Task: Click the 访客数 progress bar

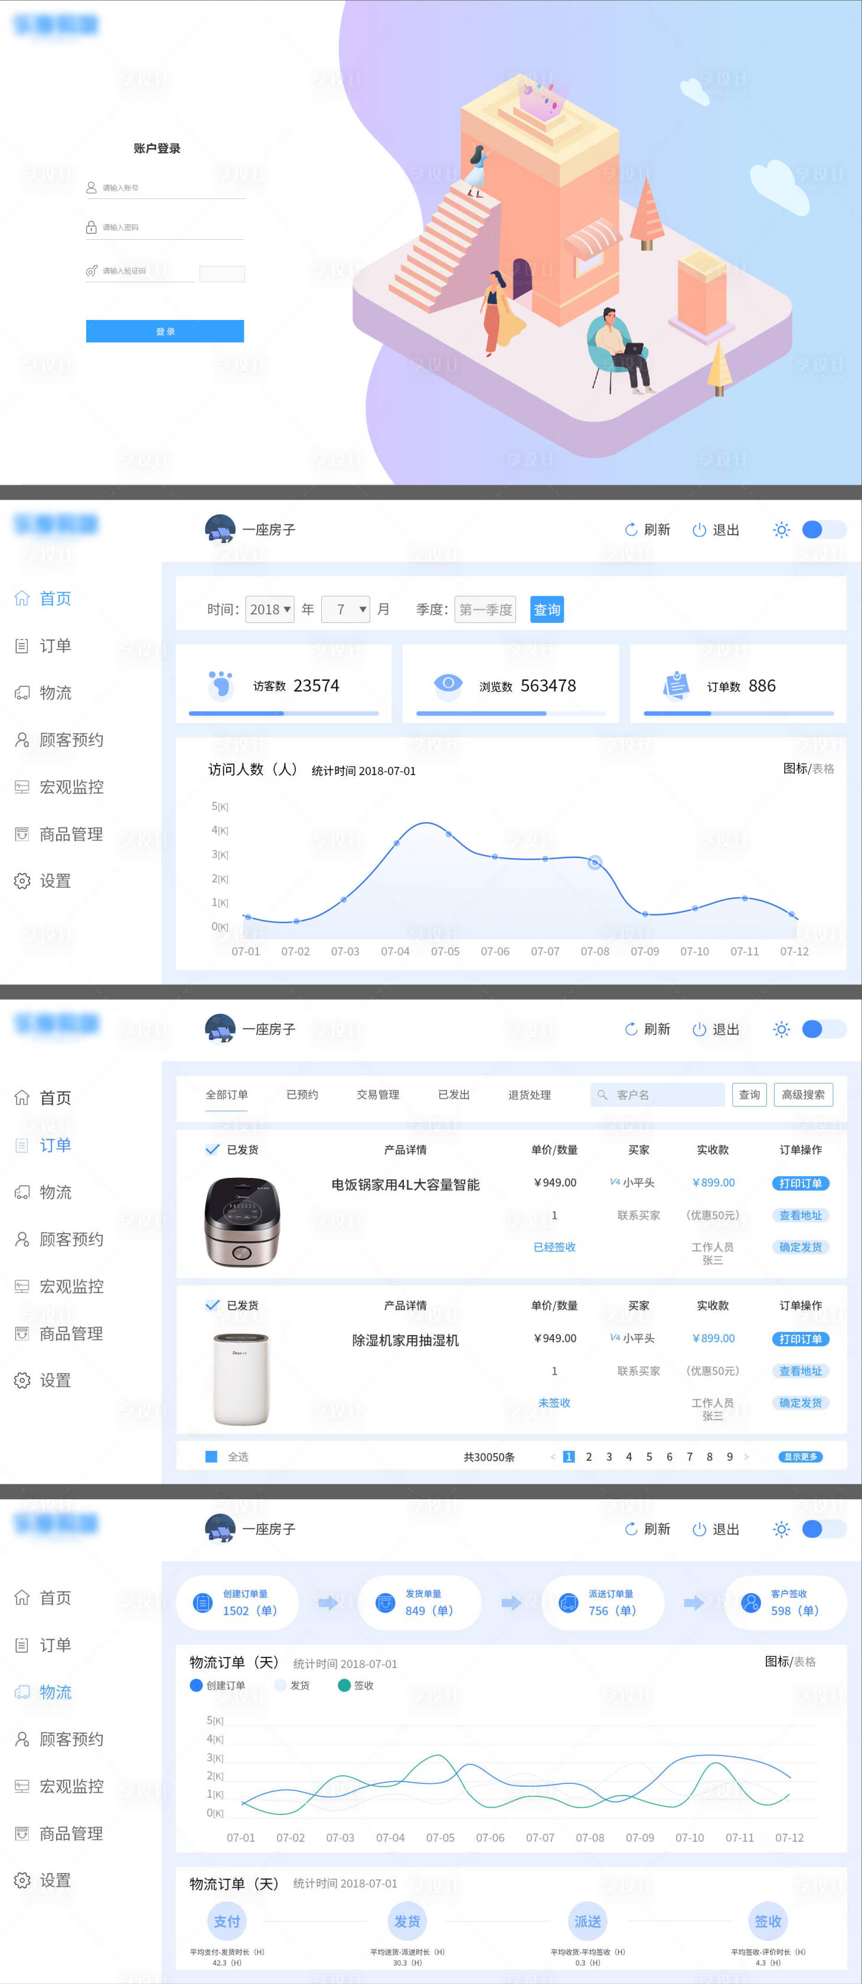Action: pos(283,713)
